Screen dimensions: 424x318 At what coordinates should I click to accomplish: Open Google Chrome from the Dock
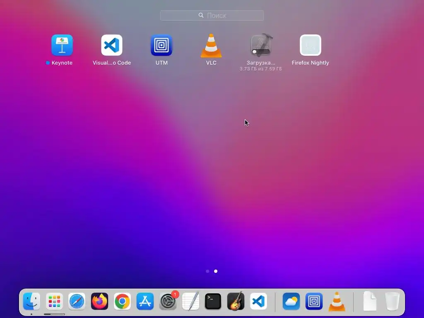(122, 301)
